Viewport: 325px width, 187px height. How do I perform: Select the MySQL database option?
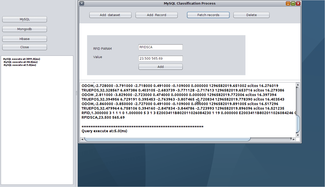tap(24, 19)
